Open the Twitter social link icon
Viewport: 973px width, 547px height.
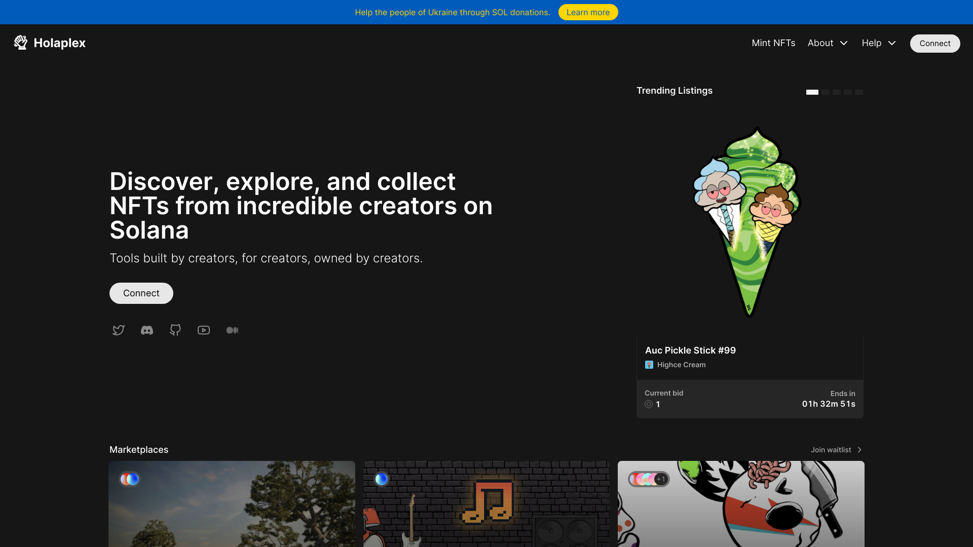click(119, 330)
